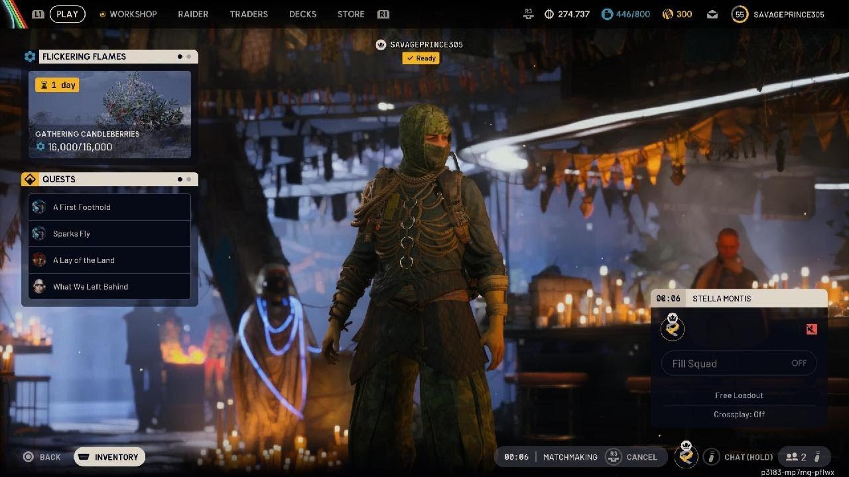Go to the RAIDER tab
The width and height of the screenshot is (849, 477).
click(193, 14)
